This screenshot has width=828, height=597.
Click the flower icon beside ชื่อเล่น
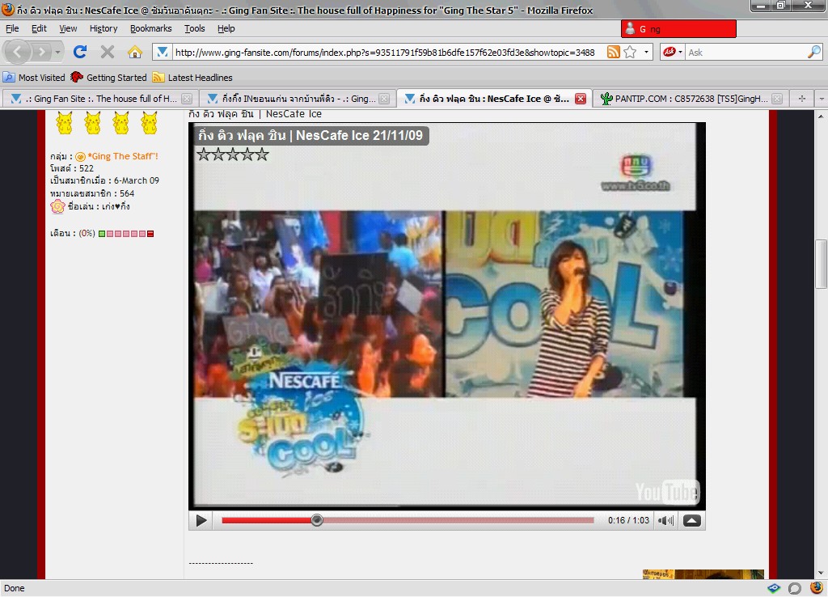pos(57,206)
